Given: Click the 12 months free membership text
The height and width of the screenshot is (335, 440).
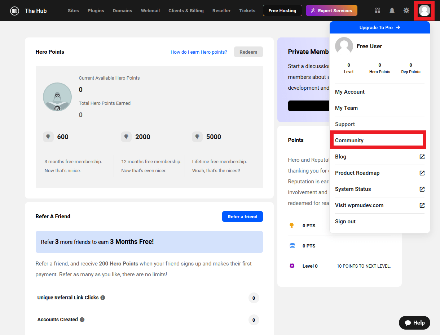Looking at the screenshot, I should click(151, 162).
